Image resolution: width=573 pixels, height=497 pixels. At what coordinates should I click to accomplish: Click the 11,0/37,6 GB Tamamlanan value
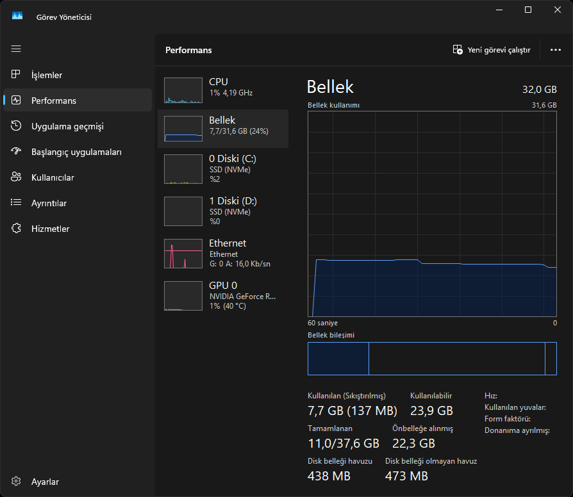pos(344,443)
